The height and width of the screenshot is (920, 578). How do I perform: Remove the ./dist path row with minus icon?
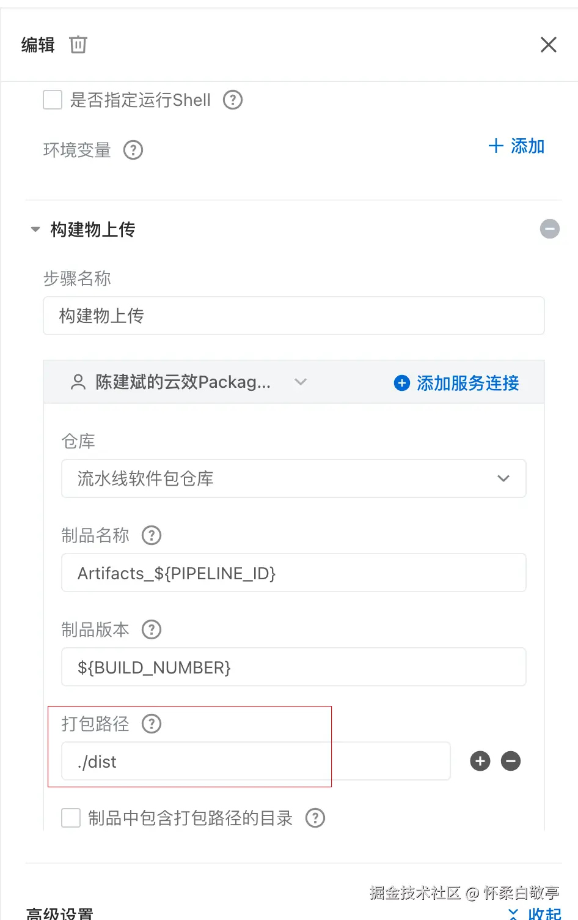pos(511,761)
